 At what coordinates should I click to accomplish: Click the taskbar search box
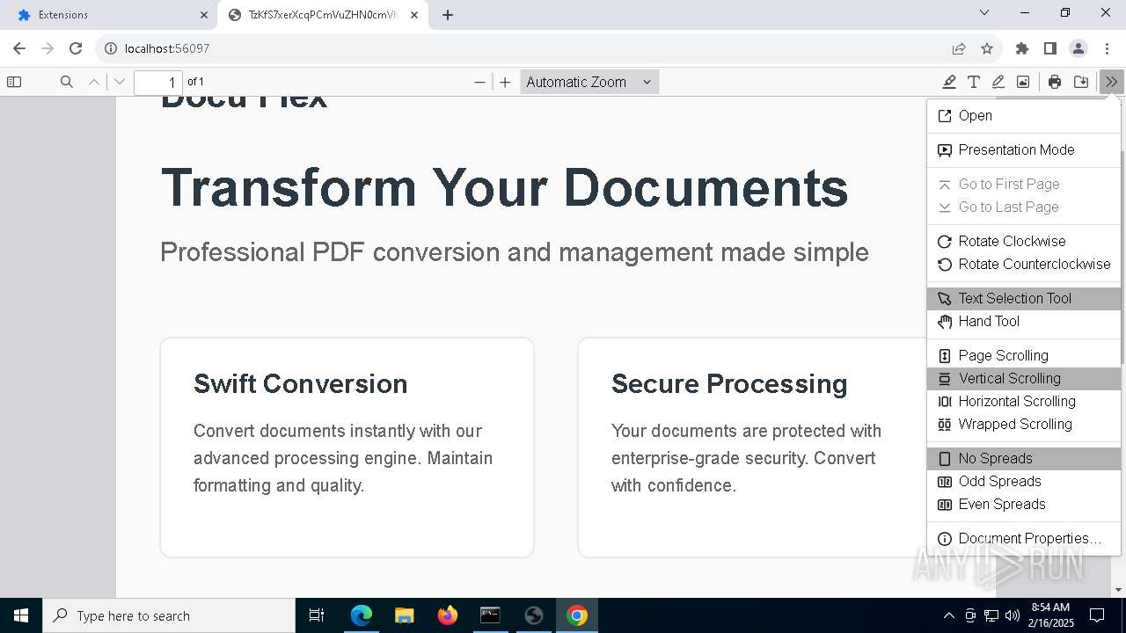169,615
